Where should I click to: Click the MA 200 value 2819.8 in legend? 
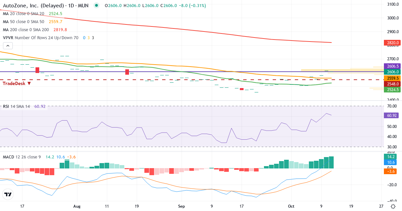point(60,30)
